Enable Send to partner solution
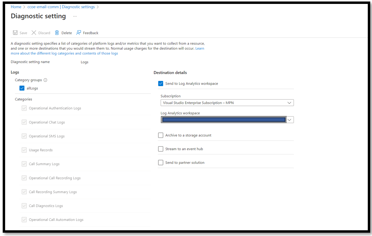Viewport: 372px width, 236px height. pos(161,163)
